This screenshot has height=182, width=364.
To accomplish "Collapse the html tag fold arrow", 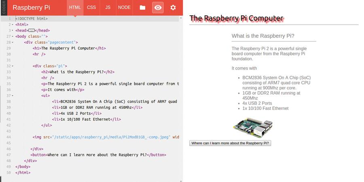I will 13,25.
